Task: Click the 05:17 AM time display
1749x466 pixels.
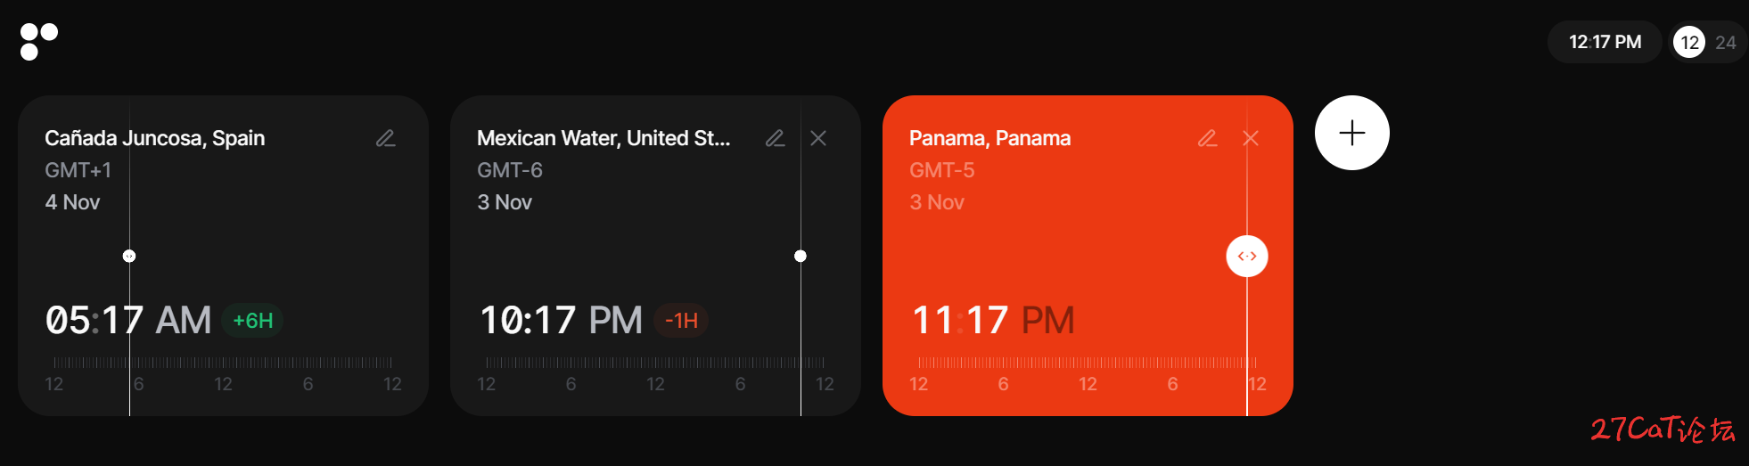Action: click(x=128, y=320)
